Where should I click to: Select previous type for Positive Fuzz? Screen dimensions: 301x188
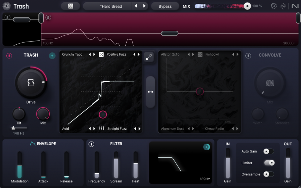(x=134, y=55)
